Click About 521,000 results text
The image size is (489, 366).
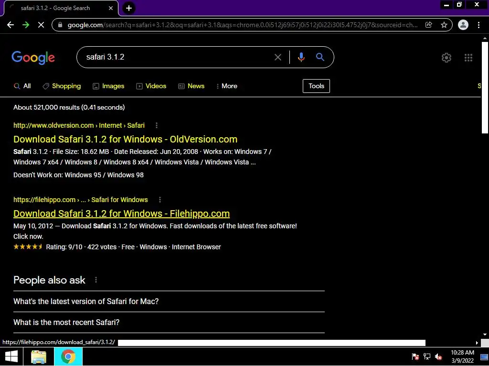(69, 107)
